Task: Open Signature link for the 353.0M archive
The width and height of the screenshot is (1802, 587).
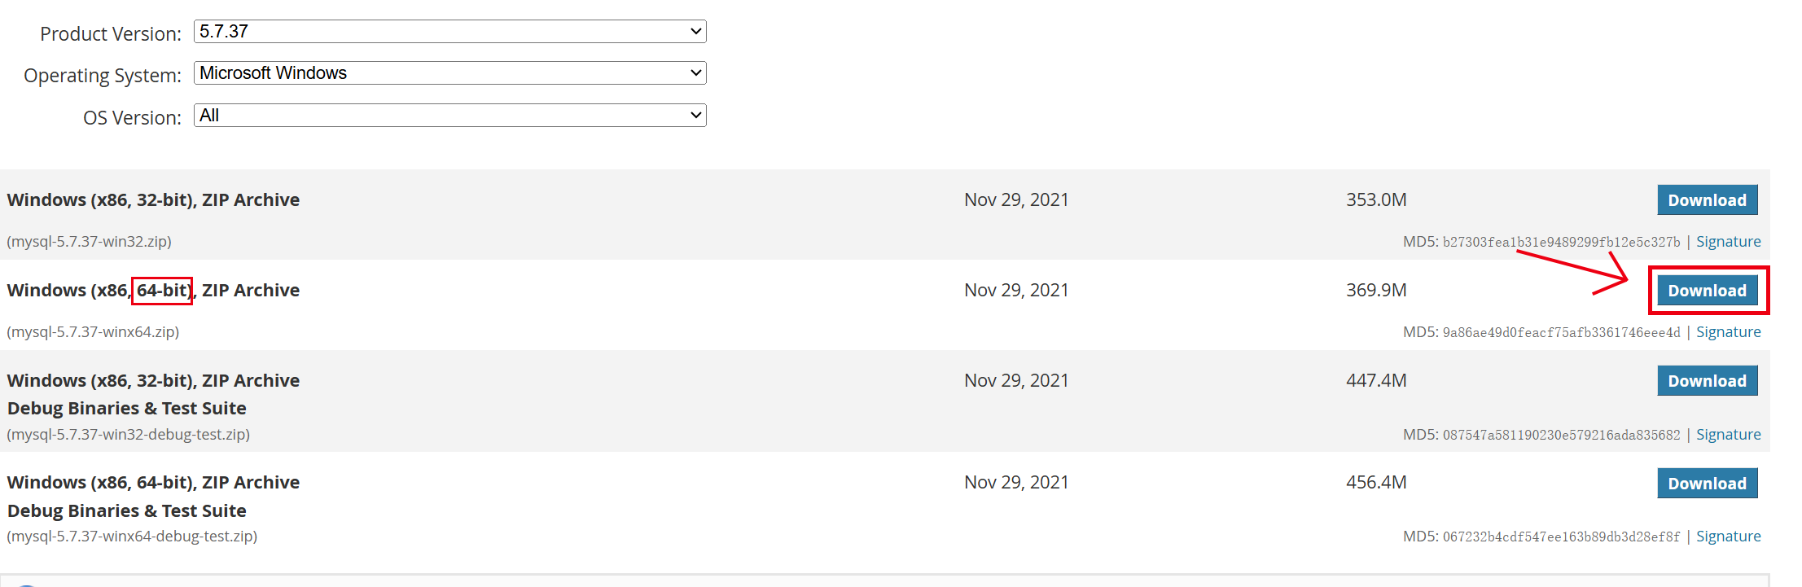Action: [x=1728, y=242]
